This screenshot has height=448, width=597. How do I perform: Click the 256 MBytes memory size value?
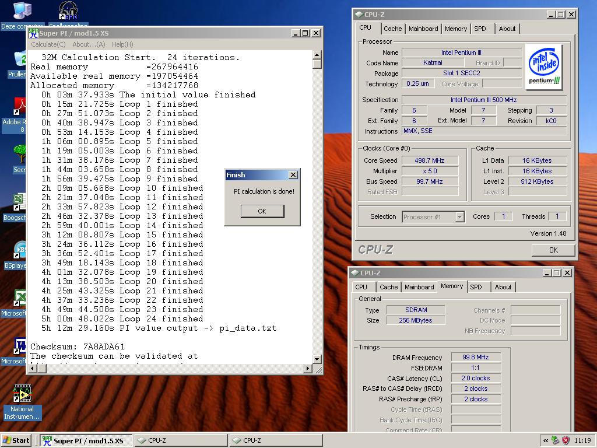tap(416, 320)
